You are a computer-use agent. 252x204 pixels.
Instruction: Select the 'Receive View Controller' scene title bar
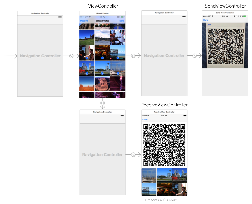pos(164,112)
